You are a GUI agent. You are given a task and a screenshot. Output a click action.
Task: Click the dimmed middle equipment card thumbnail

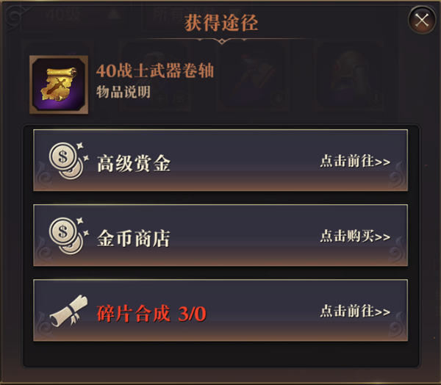pyautogui.click(x=253, y=76)
